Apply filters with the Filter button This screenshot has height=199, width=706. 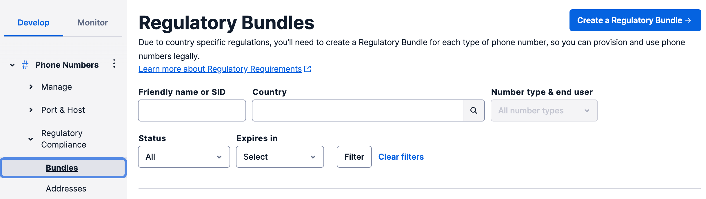pos(354,157)
